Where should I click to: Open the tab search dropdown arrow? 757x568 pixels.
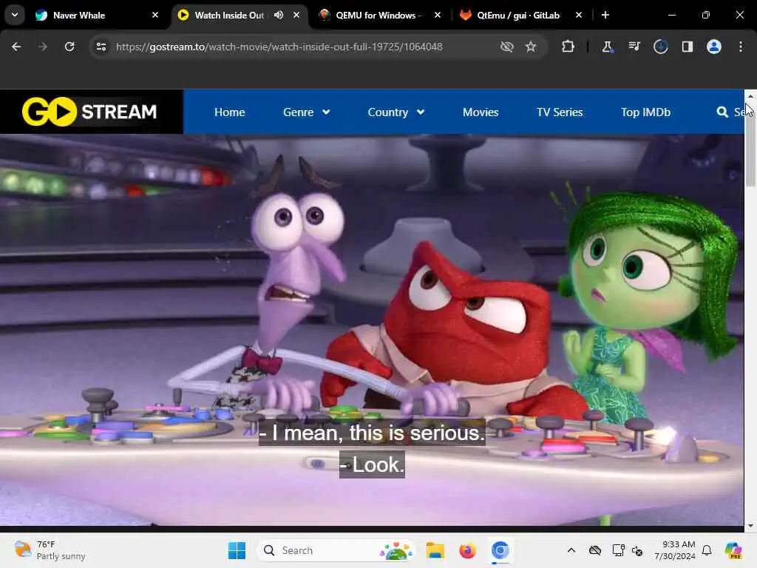(15, 15)
